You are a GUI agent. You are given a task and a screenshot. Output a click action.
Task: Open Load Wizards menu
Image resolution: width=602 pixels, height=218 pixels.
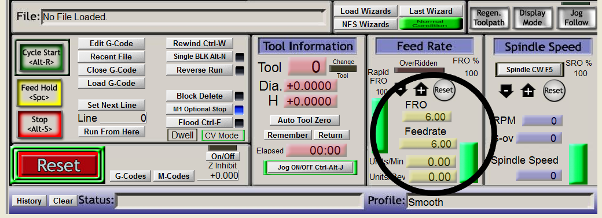pos(365,12)
